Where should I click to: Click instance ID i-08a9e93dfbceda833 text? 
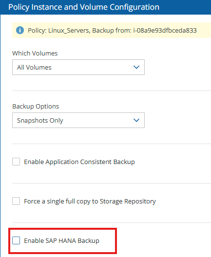[x=165, y=31]
